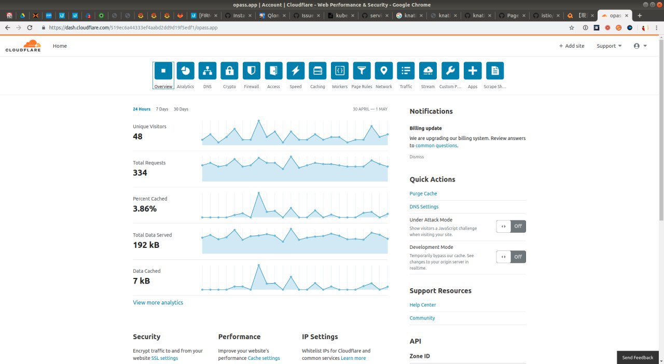Select the 30 Days time range
This screenshot has width=664, height=364.
[181, 109]
